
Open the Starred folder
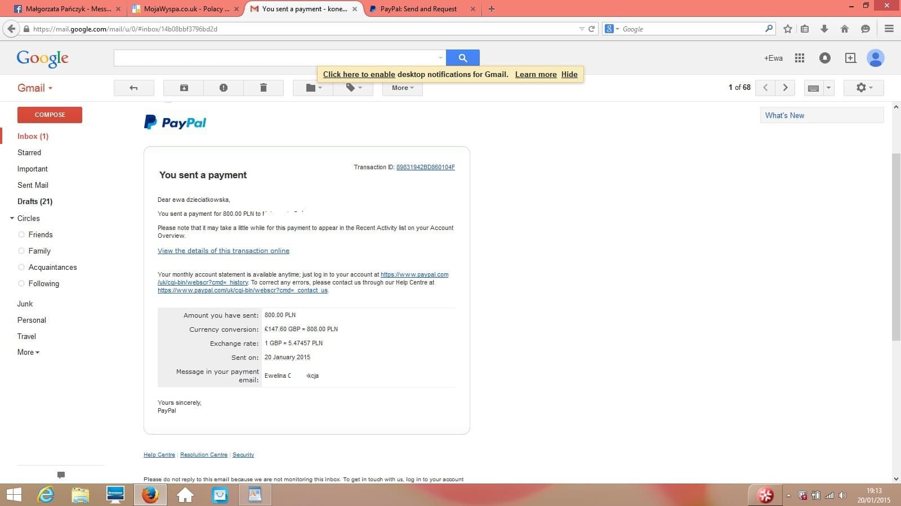click(x=29, y=152)
